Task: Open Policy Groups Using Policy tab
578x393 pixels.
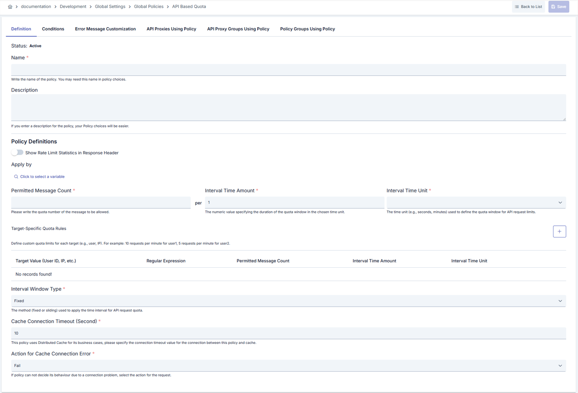Action: pyautogui.click(x=307, y=29)
